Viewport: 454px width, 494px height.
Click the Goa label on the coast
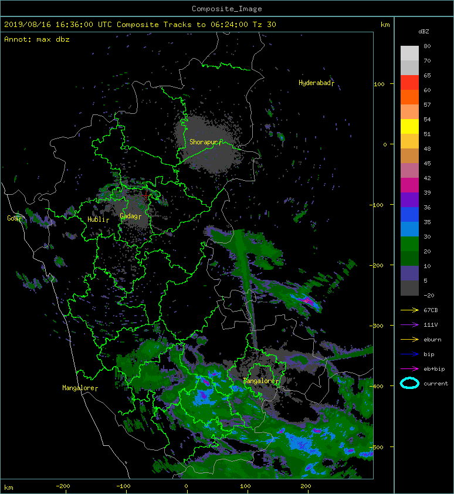15,218
